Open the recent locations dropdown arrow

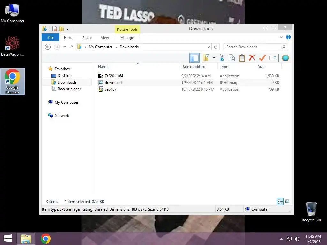[65, 47]
